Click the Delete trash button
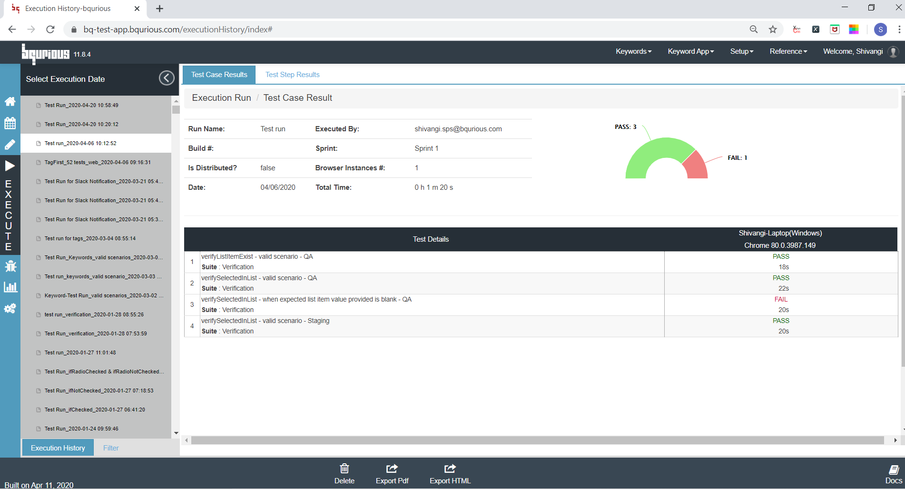 coord(344,474)
